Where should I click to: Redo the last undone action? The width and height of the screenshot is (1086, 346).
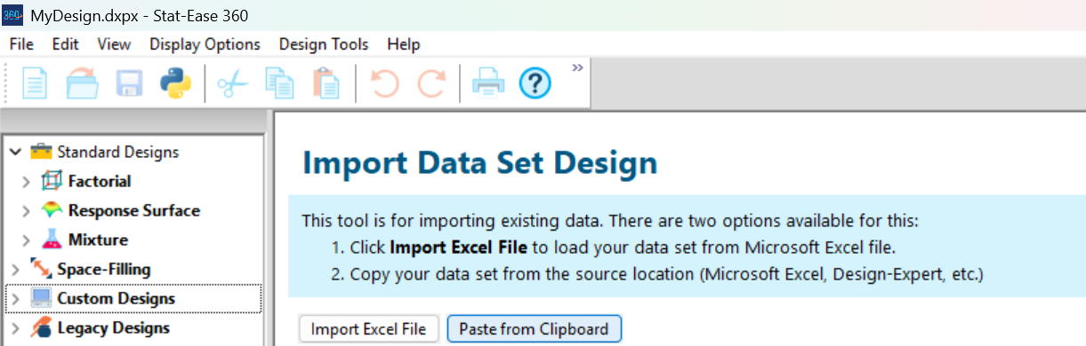(x=431, y=84)
